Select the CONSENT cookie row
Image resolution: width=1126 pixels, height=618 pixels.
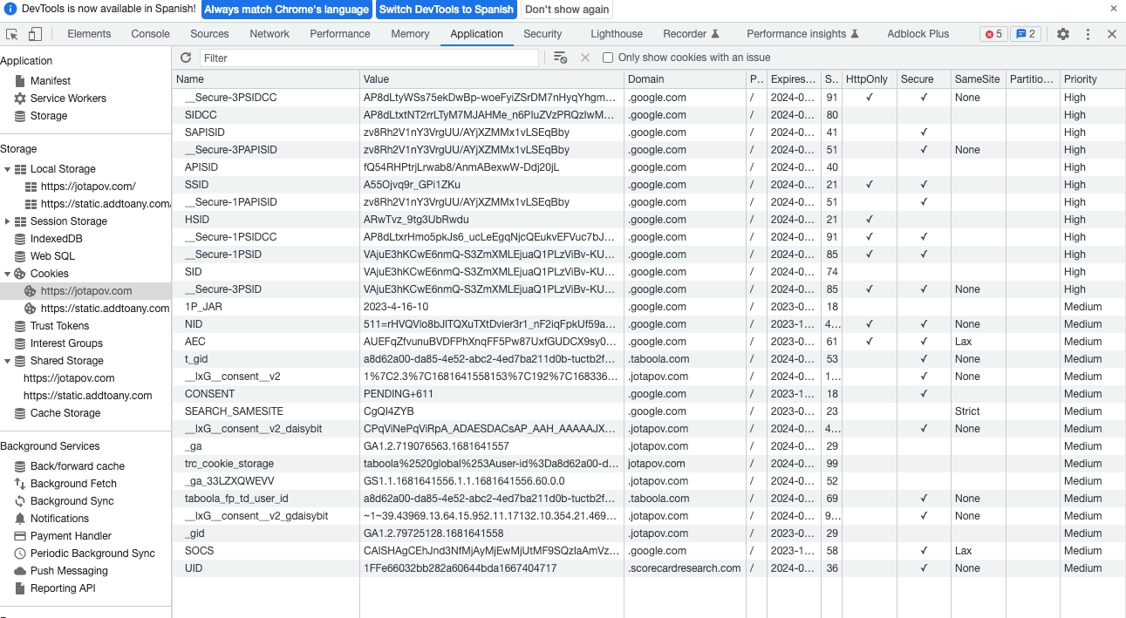649,394
